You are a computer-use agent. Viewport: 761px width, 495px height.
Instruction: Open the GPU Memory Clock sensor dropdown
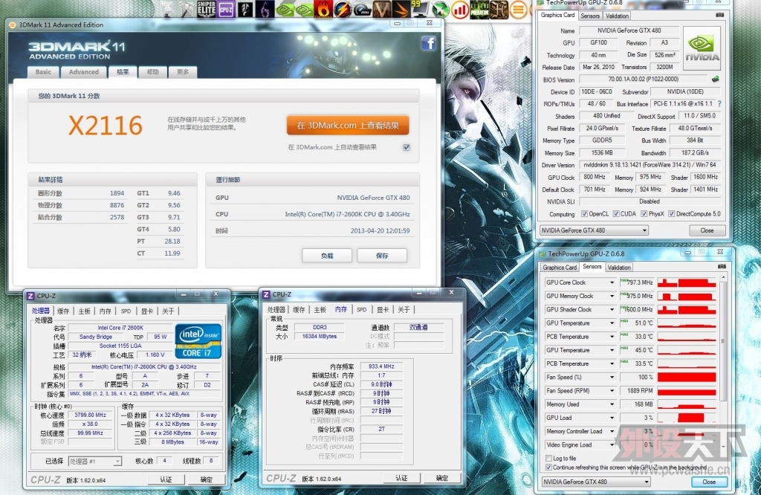(612, 296)
